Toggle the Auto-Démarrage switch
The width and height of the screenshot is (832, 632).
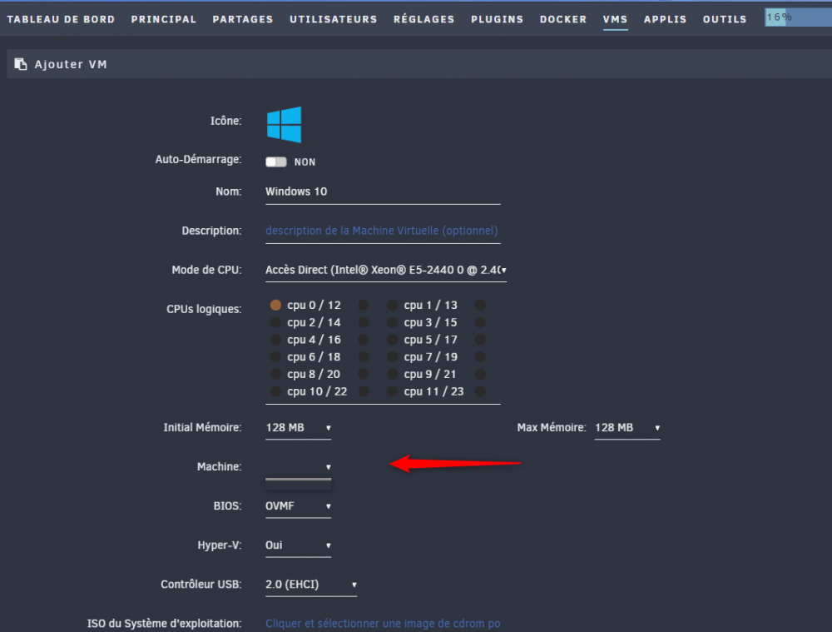[276, 162]
